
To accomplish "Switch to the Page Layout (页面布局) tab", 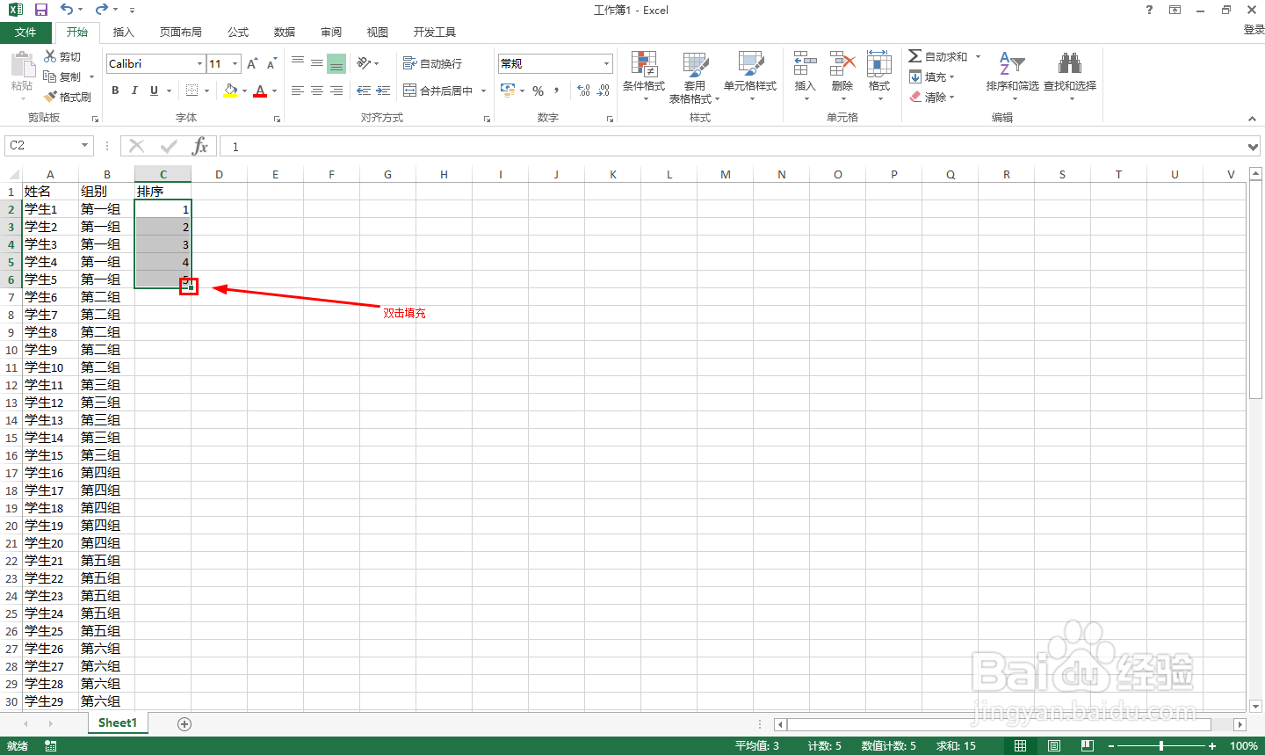I will [180, 33].
